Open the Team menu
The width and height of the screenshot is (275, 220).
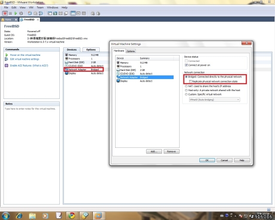pos(40,8)
